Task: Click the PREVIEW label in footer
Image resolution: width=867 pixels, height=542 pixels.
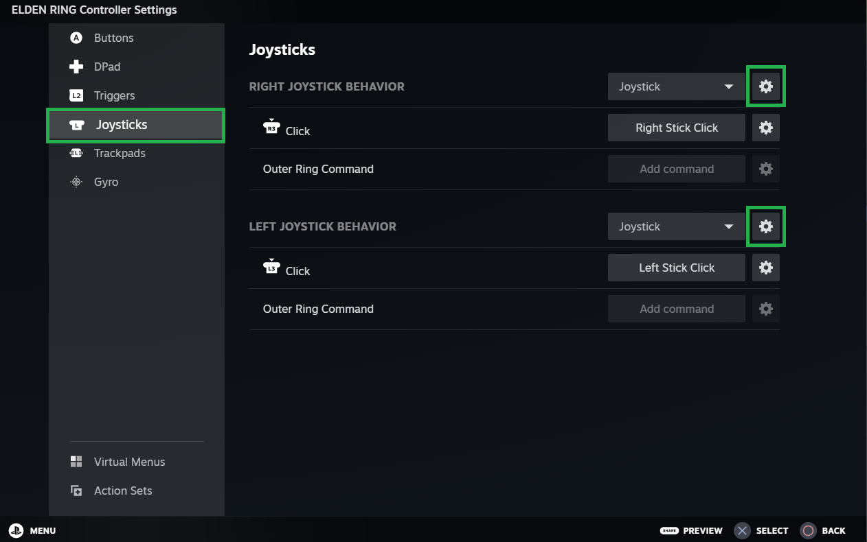Action: tap(703, 531)
